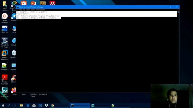Launch Acrobat Reader DC desktop shortcut

[5, 79]
